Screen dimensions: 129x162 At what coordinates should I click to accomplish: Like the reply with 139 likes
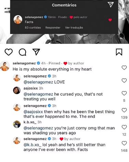click(x=124, y=110)
